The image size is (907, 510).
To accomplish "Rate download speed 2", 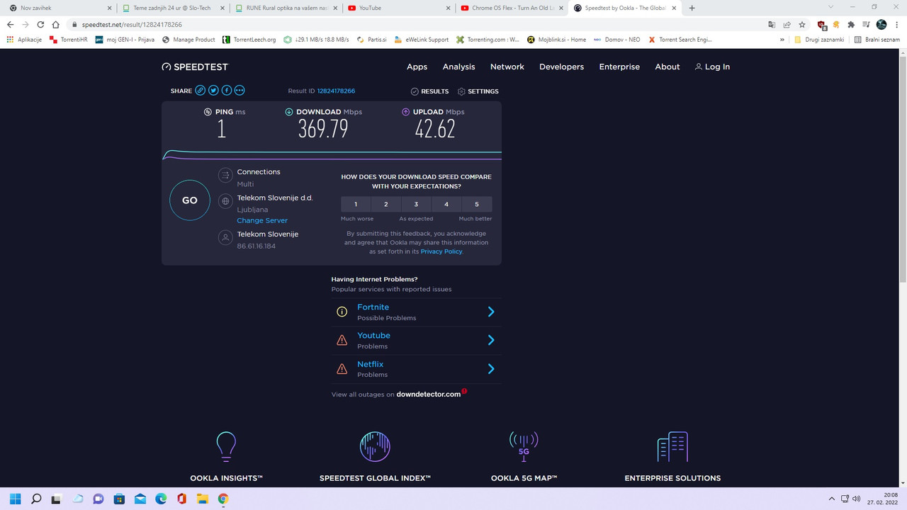I will [x=386, y=204].
